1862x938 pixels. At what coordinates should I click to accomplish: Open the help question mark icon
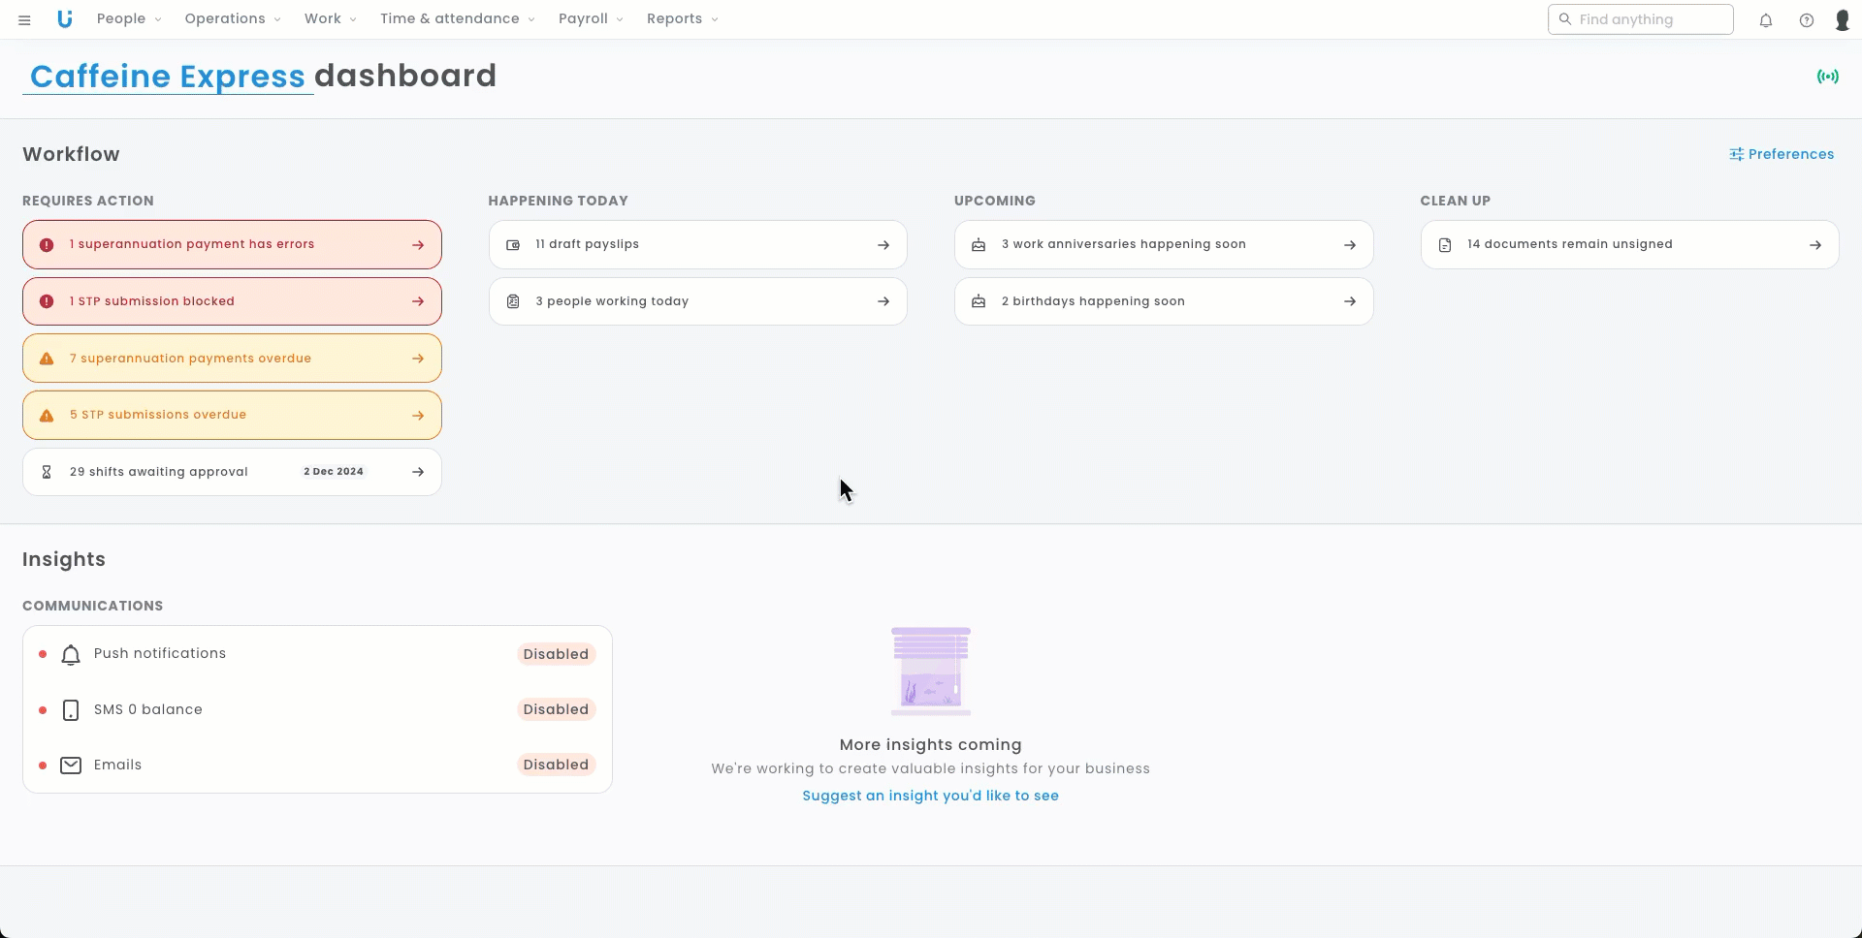1807,19
